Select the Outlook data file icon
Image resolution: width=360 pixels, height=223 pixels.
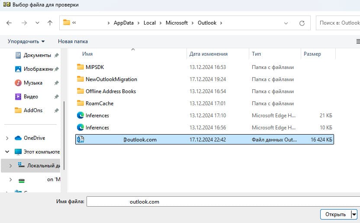point(80,140)
